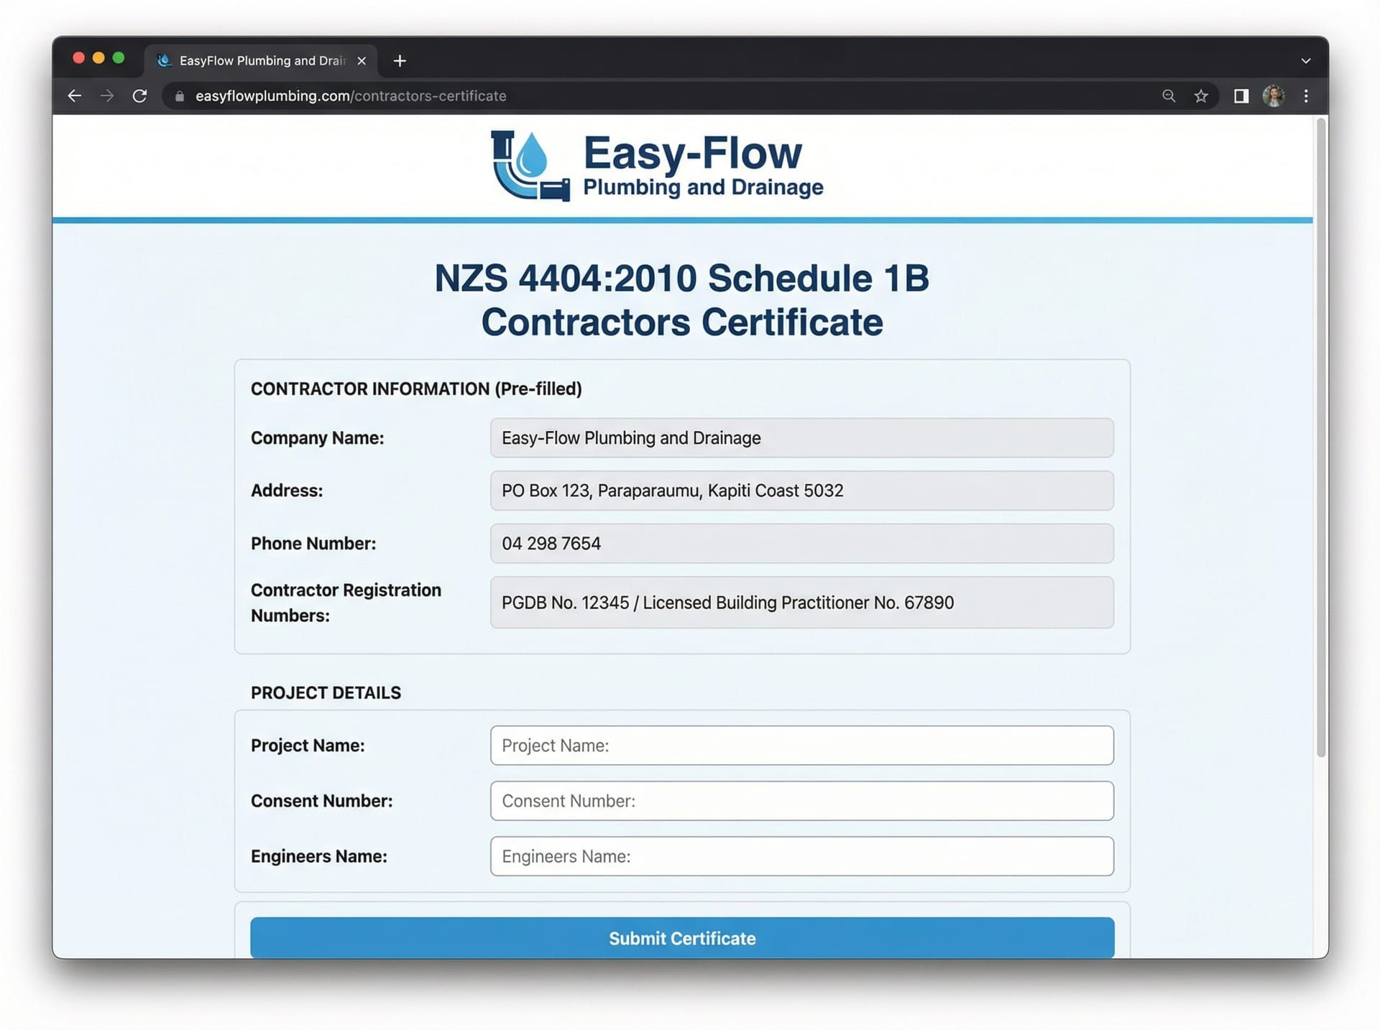
Task: Close the EasyFlow Plumbing tab
Action: pyautogui.click(x=362, y=60)
